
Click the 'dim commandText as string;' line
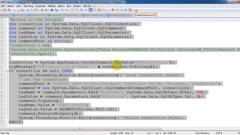click(x=40, y=41)
